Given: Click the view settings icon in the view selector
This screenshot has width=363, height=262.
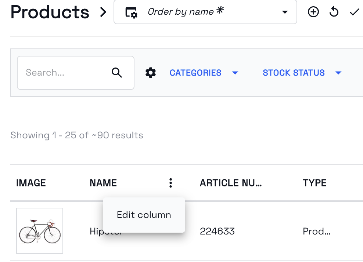Looking at the screenshot, I should click(131, 12).
